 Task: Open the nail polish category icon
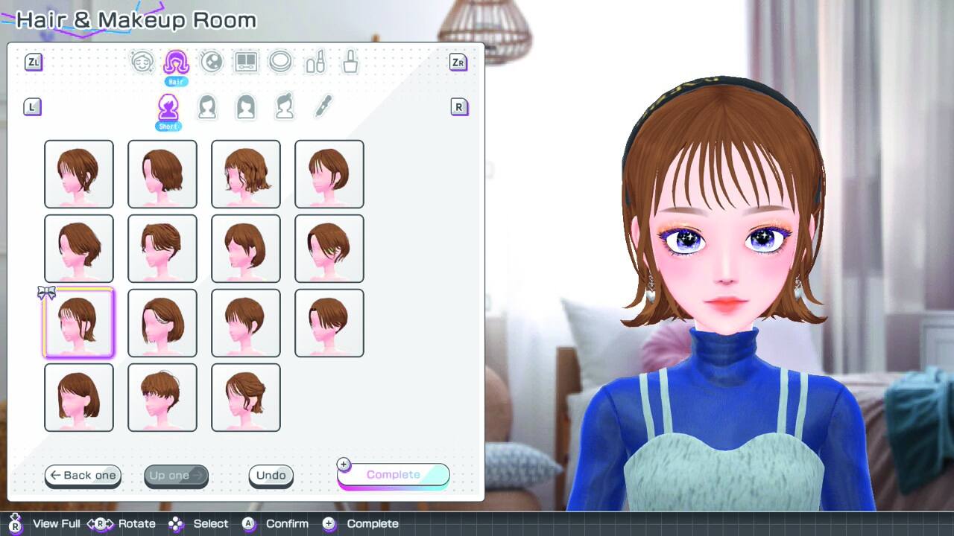coord(350,62)
